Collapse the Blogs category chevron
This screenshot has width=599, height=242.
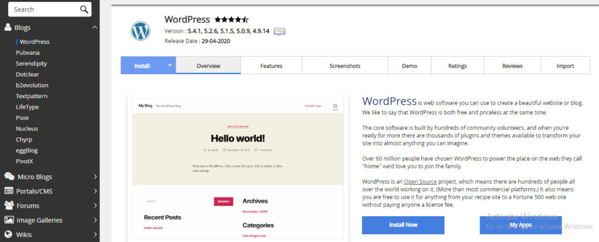coord(95,27)
